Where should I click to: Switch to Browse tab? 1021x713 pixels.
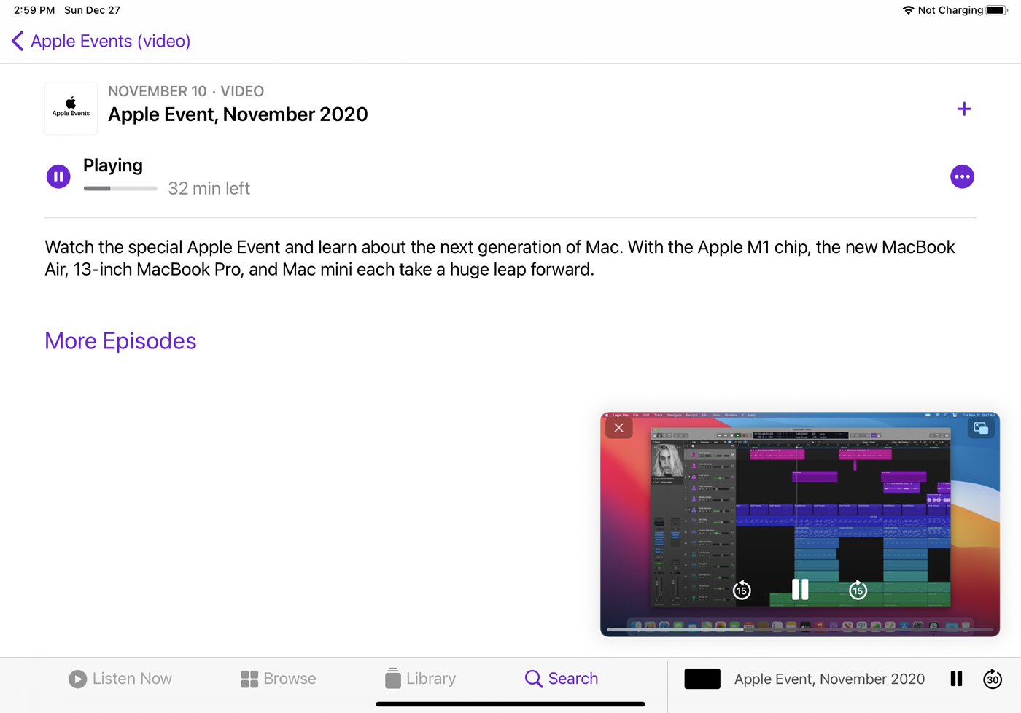[x=279, y=679]
